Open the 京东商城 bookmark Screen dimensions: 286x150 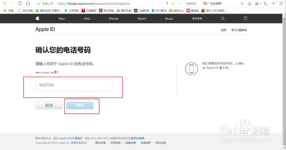click(106, 11)
